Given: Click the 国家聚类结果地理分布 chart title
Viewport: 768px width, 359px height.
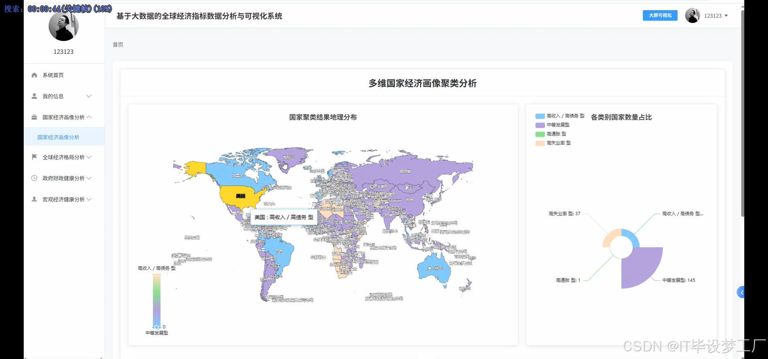Looking at the screenshot, I should tap(323, 117).
